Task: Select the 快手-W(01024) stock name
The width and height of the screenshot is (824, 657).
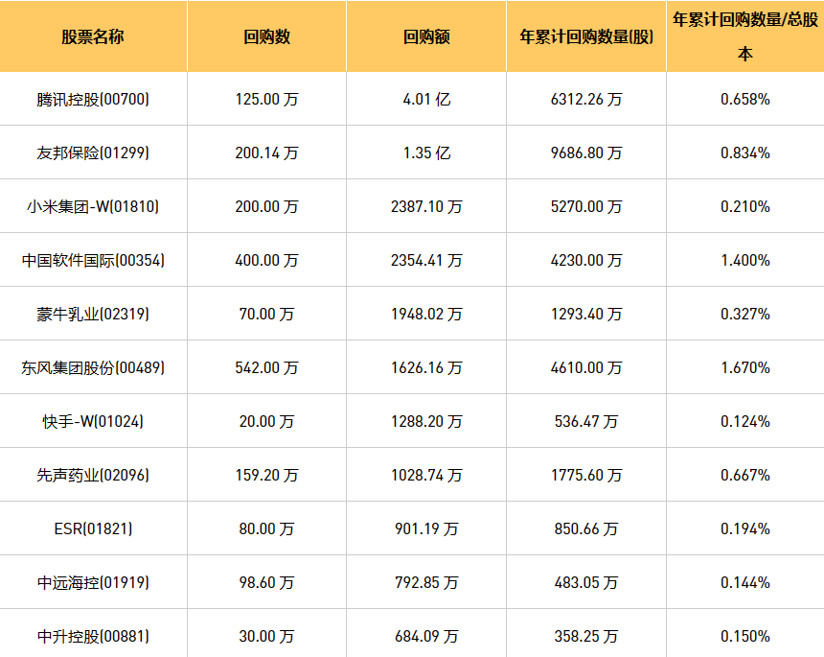Action: (93, 421)
